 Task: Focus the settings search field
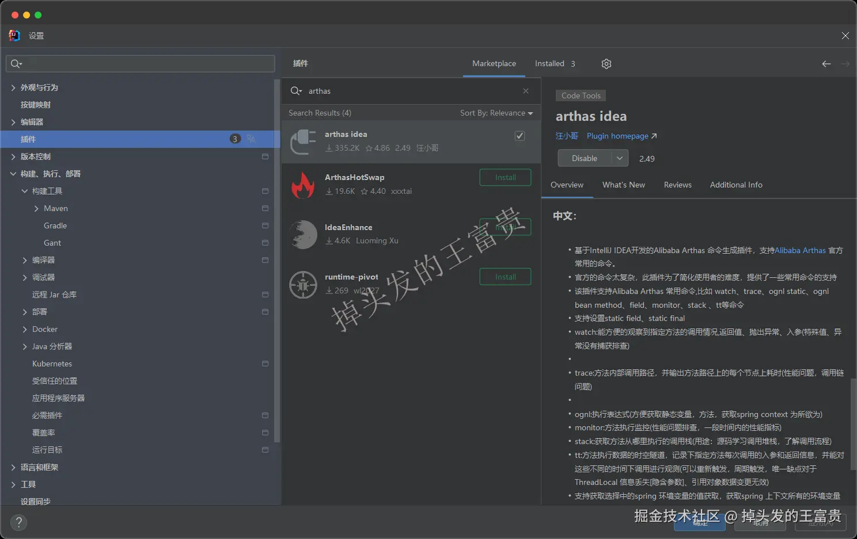(141, 64)
